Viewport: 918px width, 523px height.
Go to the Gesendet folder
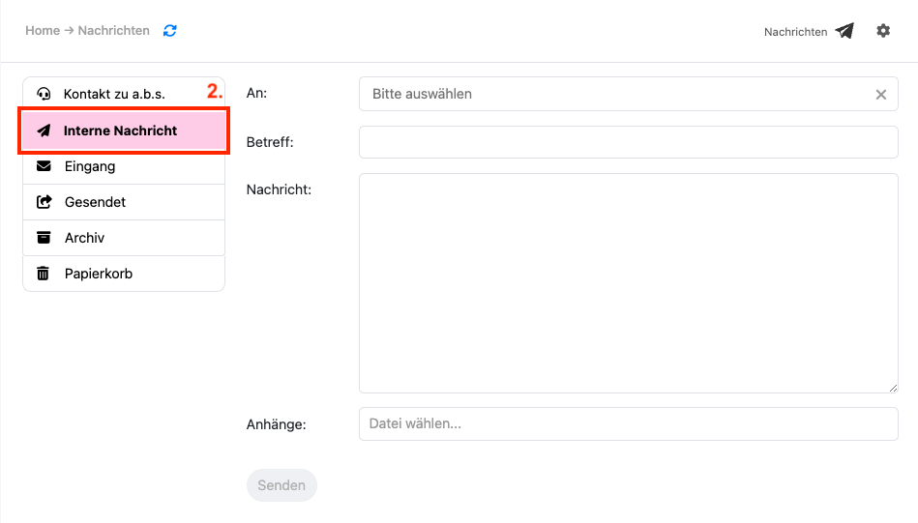coord(95,202)
